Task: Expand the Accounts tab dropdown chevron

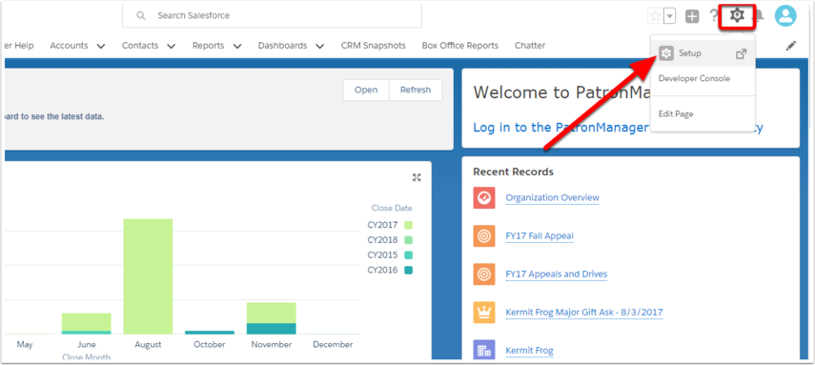Action: tap(101, 47)
